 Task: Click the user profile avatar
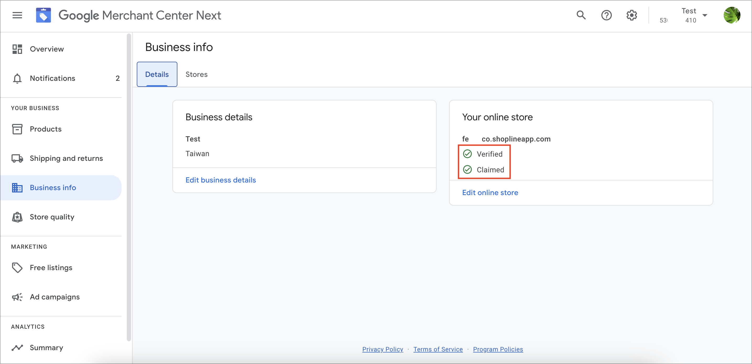pos(732,15)
